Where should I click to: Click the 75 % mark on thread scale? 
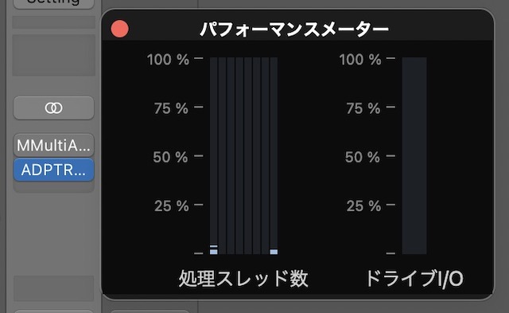tap(172, 108)
